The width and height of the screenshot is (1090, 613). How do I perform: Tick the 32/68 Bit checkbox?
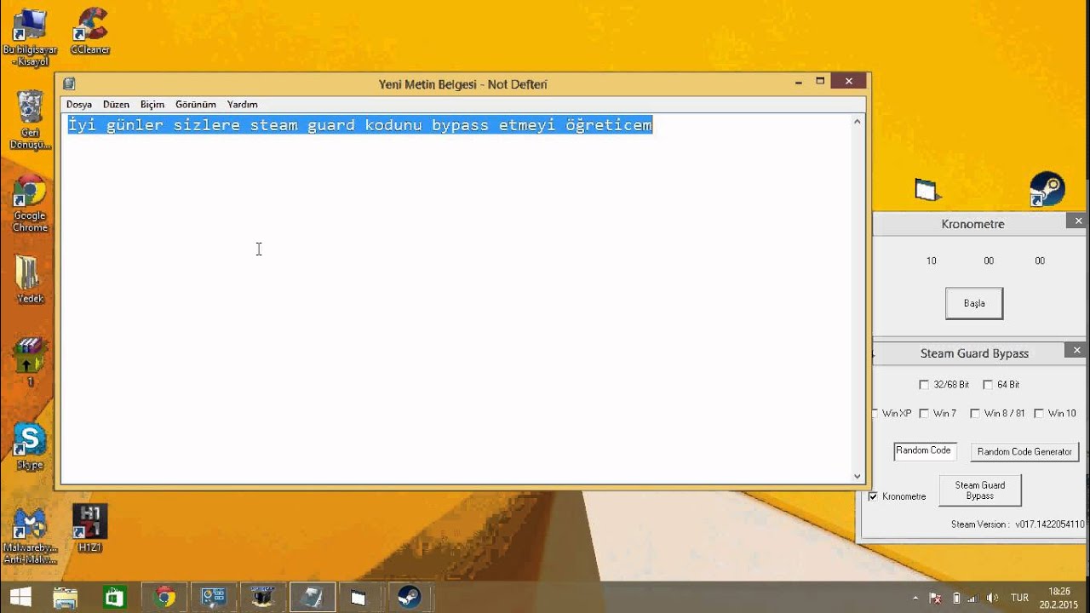924,385
